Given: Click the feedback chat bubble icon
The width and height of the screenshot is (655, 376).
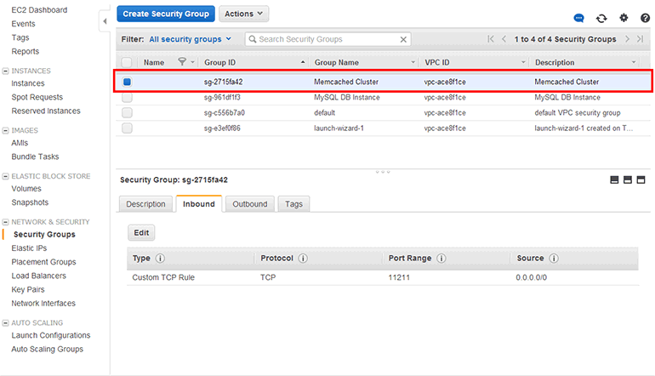Looking at the screenshot, I should 579,18.
